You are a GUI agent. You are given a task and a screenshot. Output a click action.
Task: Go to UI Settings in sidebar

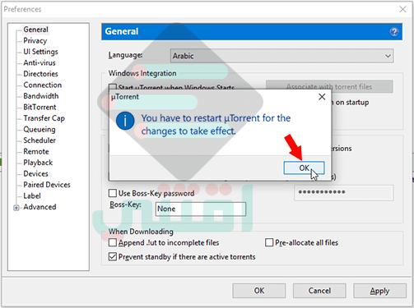point(40,52)
